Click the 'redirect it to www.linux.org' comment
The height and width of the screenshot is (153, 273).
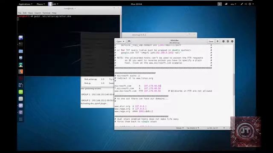[134, 78]
